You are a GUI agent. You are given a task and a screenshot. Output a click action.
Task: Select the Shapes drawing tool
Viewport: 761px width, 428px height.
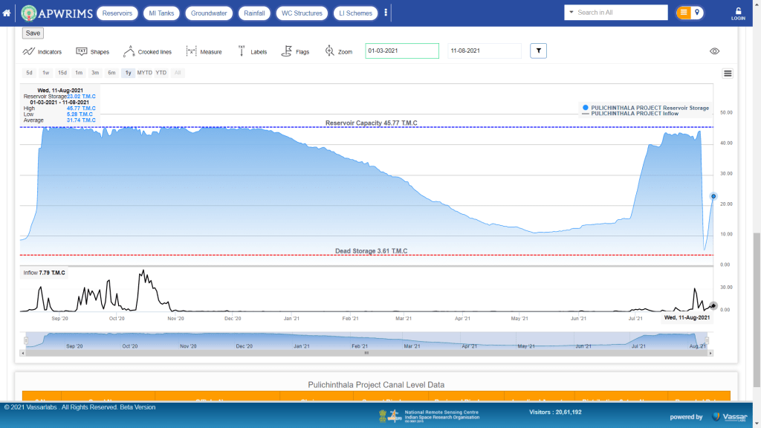click(92, 51)
